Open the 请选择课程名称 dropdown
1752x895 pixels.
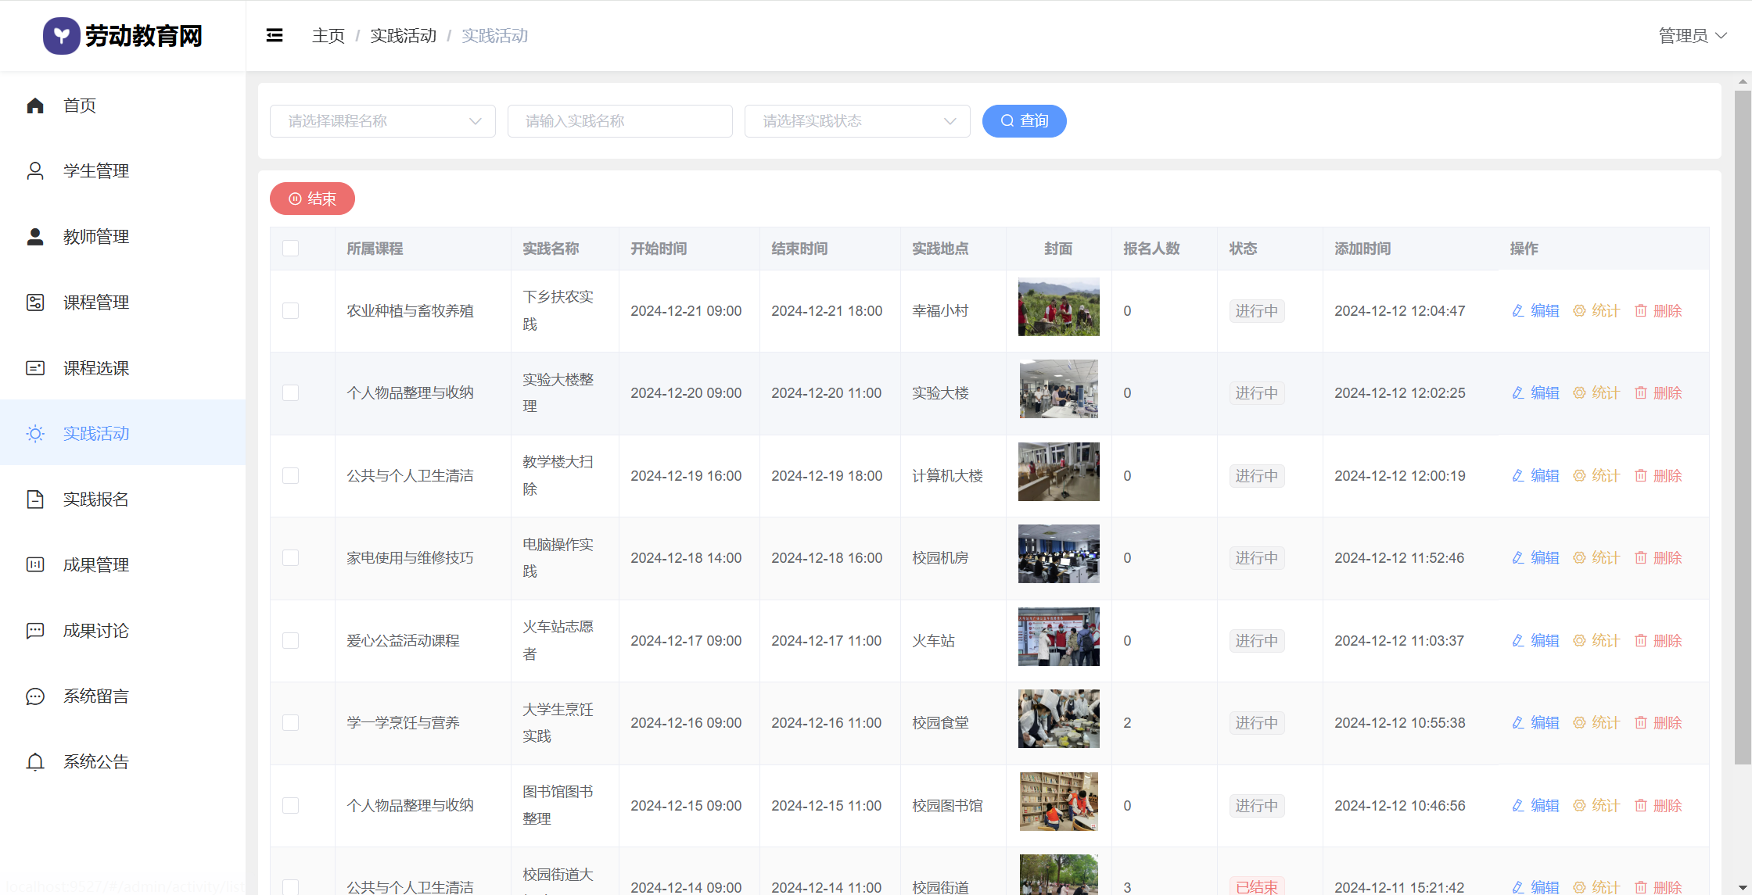click(x=382, y=121)
